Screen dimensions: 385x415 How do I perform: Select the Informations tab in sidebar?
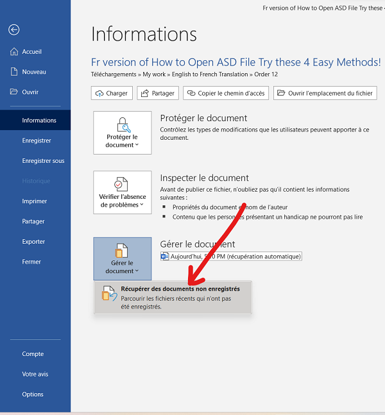coord(35,120)
